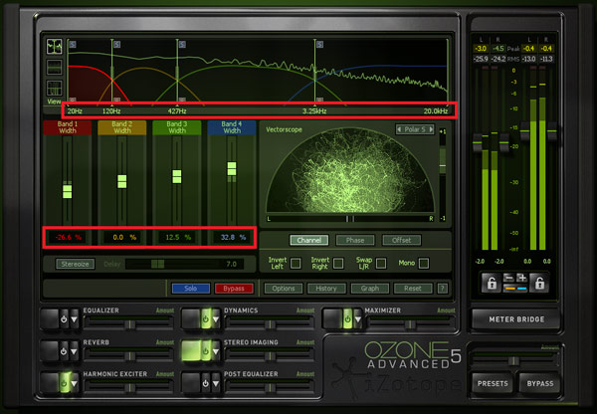Open the Presets button
Viewport: 597px width, 414px height.
pos(493,382)
